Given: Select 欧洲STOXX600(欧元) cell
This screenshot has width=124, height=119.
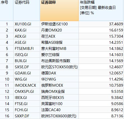Looking at the screenshot, I should (59, 116).
